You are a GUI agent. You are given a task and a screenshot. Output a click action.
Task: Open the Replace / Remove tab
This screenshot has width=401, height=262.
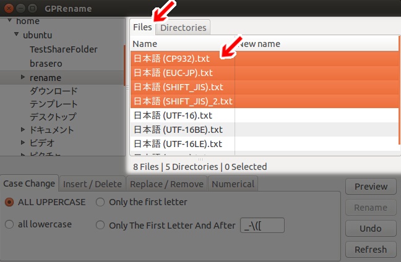[166, 184]
